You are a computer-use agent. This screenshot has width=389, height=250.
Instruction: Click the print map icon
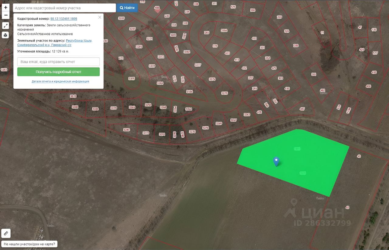[x=5, y=35]
